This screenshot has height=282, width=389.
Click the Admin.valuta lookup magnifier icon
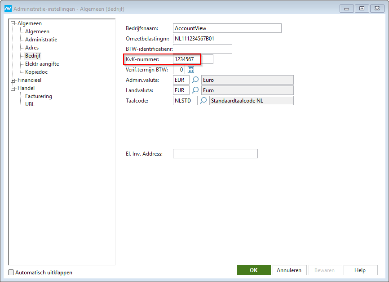(x=195, y=80)
